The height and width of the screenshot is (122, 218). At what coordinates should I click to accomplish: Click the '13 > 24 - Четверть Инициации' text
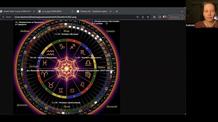tap(43, 58)
